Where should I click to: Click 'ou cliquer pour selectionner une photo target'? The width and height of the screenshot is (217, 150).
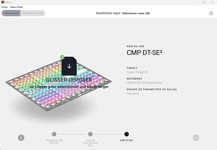pyautogui.click(x=69, y=87)
